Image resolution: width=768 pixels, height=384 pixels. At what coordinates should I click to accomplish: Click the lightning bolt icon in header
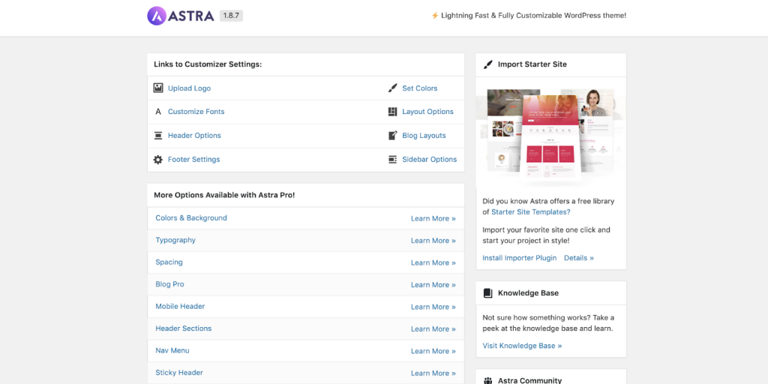pos(434,16)
